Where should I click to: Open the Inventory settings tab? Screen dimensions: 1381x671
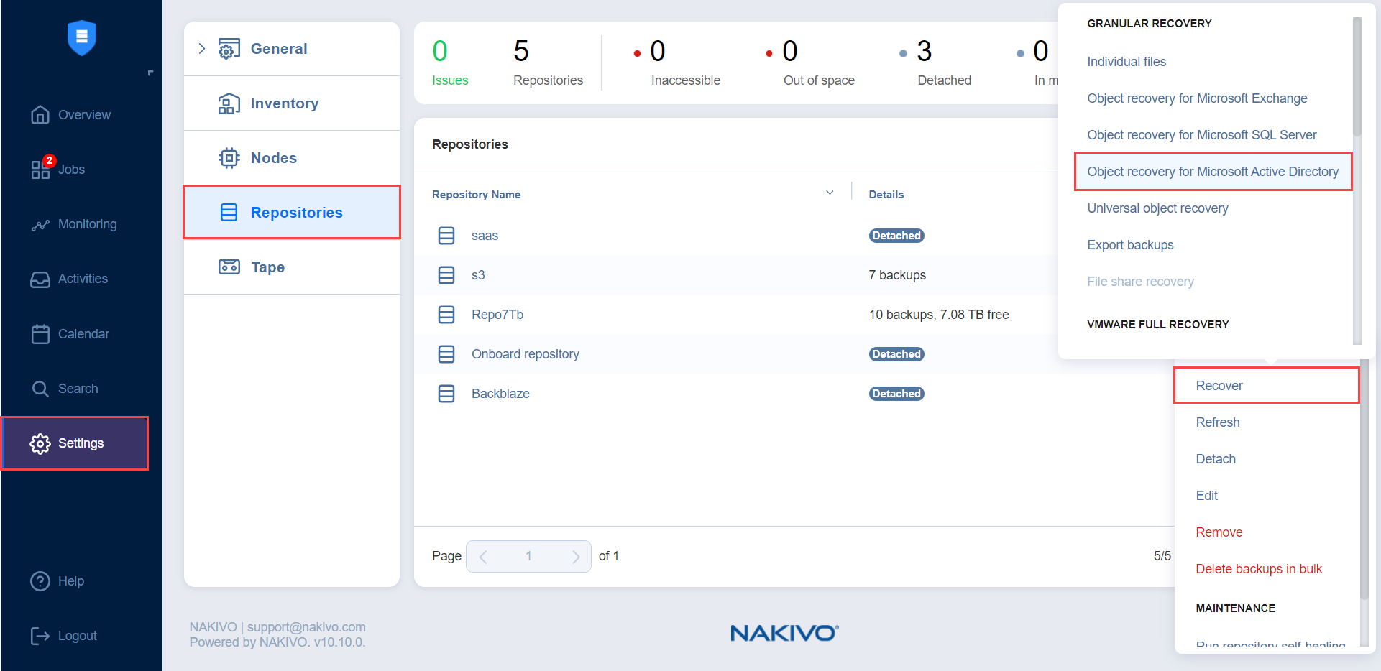coord(292,103)
